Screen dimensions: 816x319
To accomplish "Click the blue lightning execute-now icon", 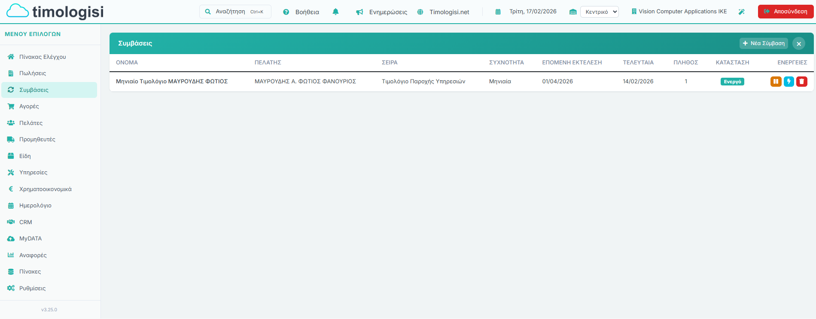I will [x=789, y=82].
